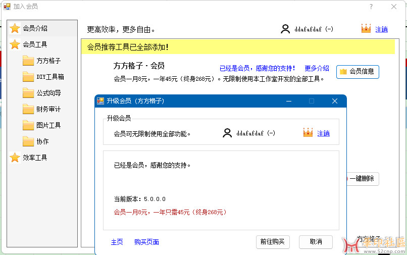
Task: Select the DIY工具箱 folder icon
Action: 28,77
